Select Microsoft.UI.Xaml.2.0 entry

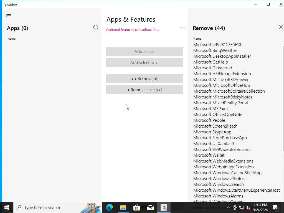click(x=214, y=143)
